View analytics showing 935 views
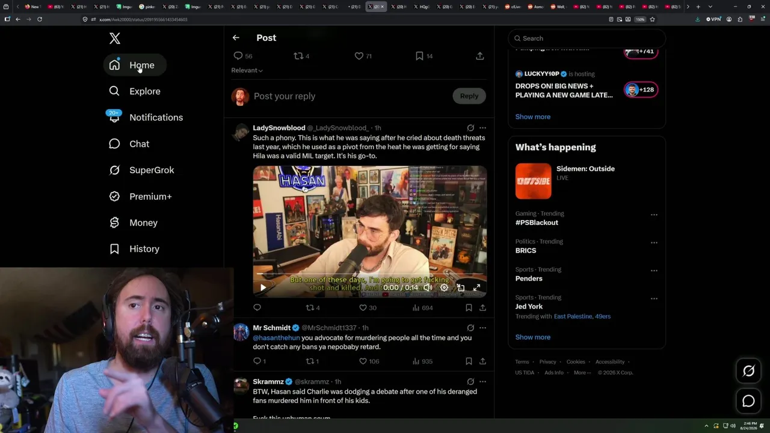770x433 pixels. (423, 361)
